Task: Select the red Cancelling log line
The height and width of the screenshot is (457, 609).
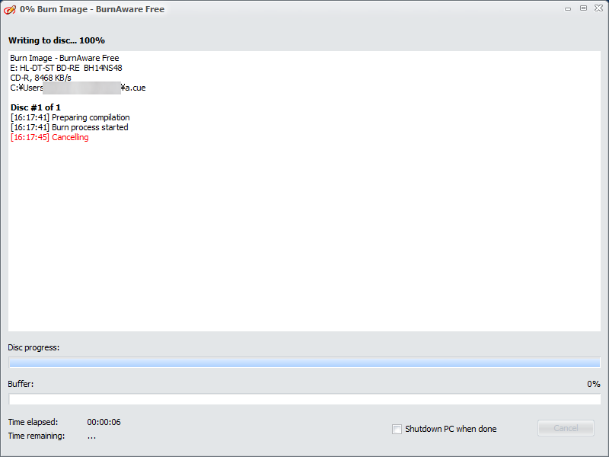Action: [49, 137]
